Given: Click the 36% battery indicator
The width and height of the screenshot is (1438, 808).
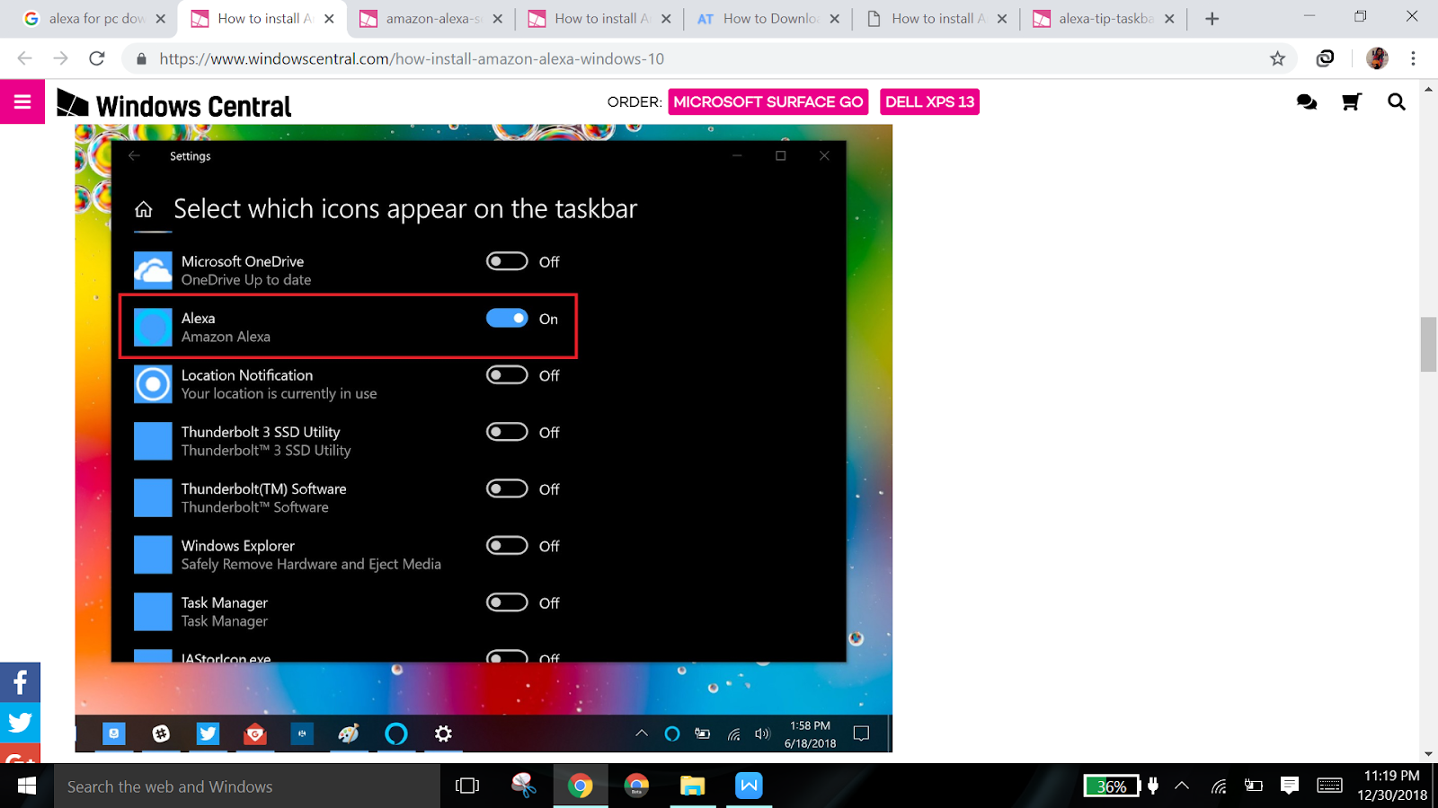Looking at the screenshot, I should [1111, 786].
